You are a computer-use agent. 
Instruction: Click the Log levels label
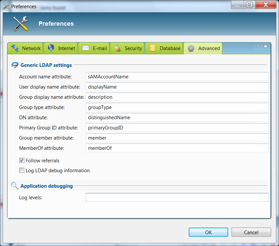point(30,198)
